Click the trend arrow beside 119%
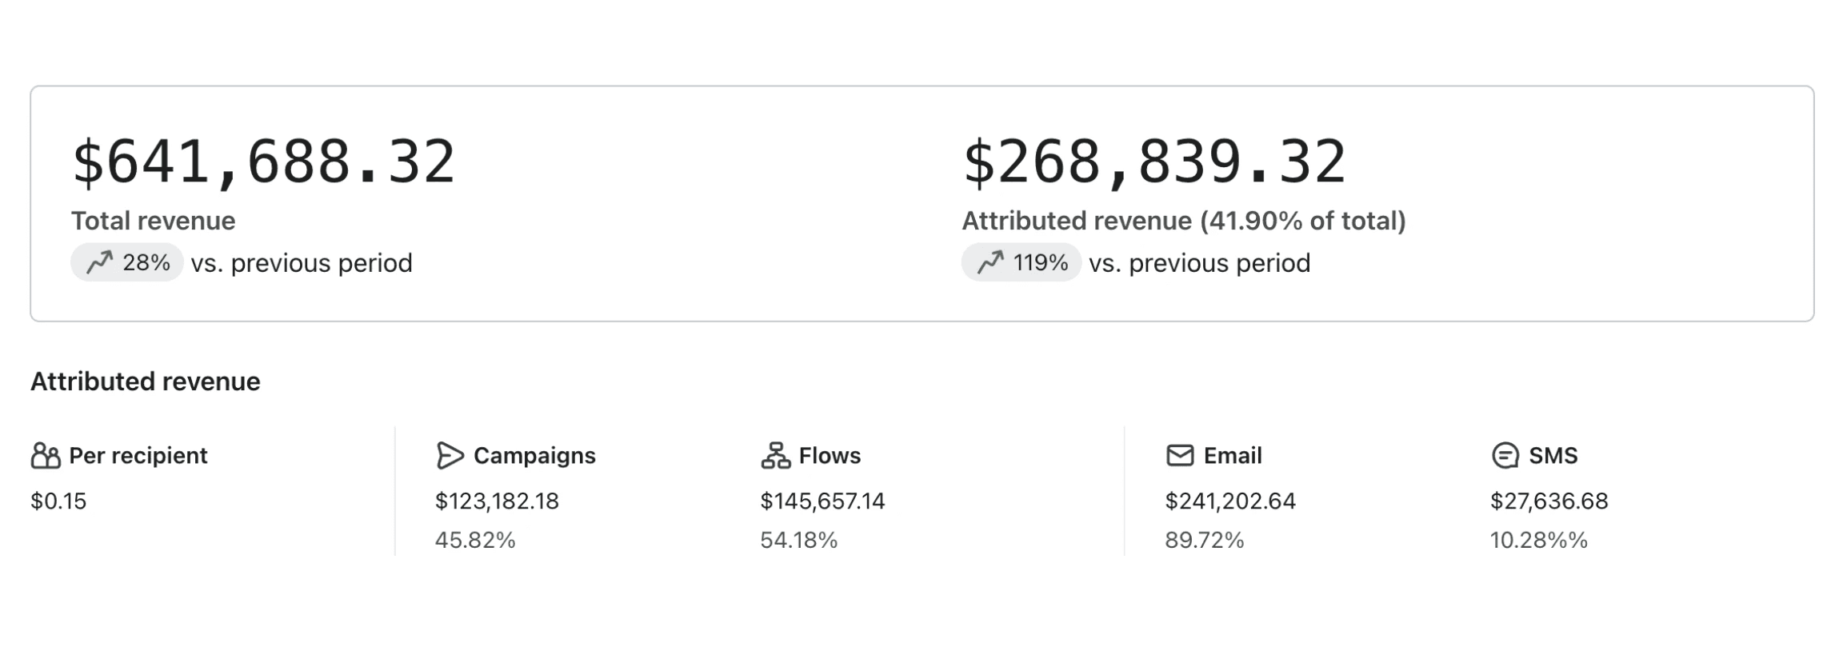This screenshot has width=1843, height=651. click(x=990, y=262)
